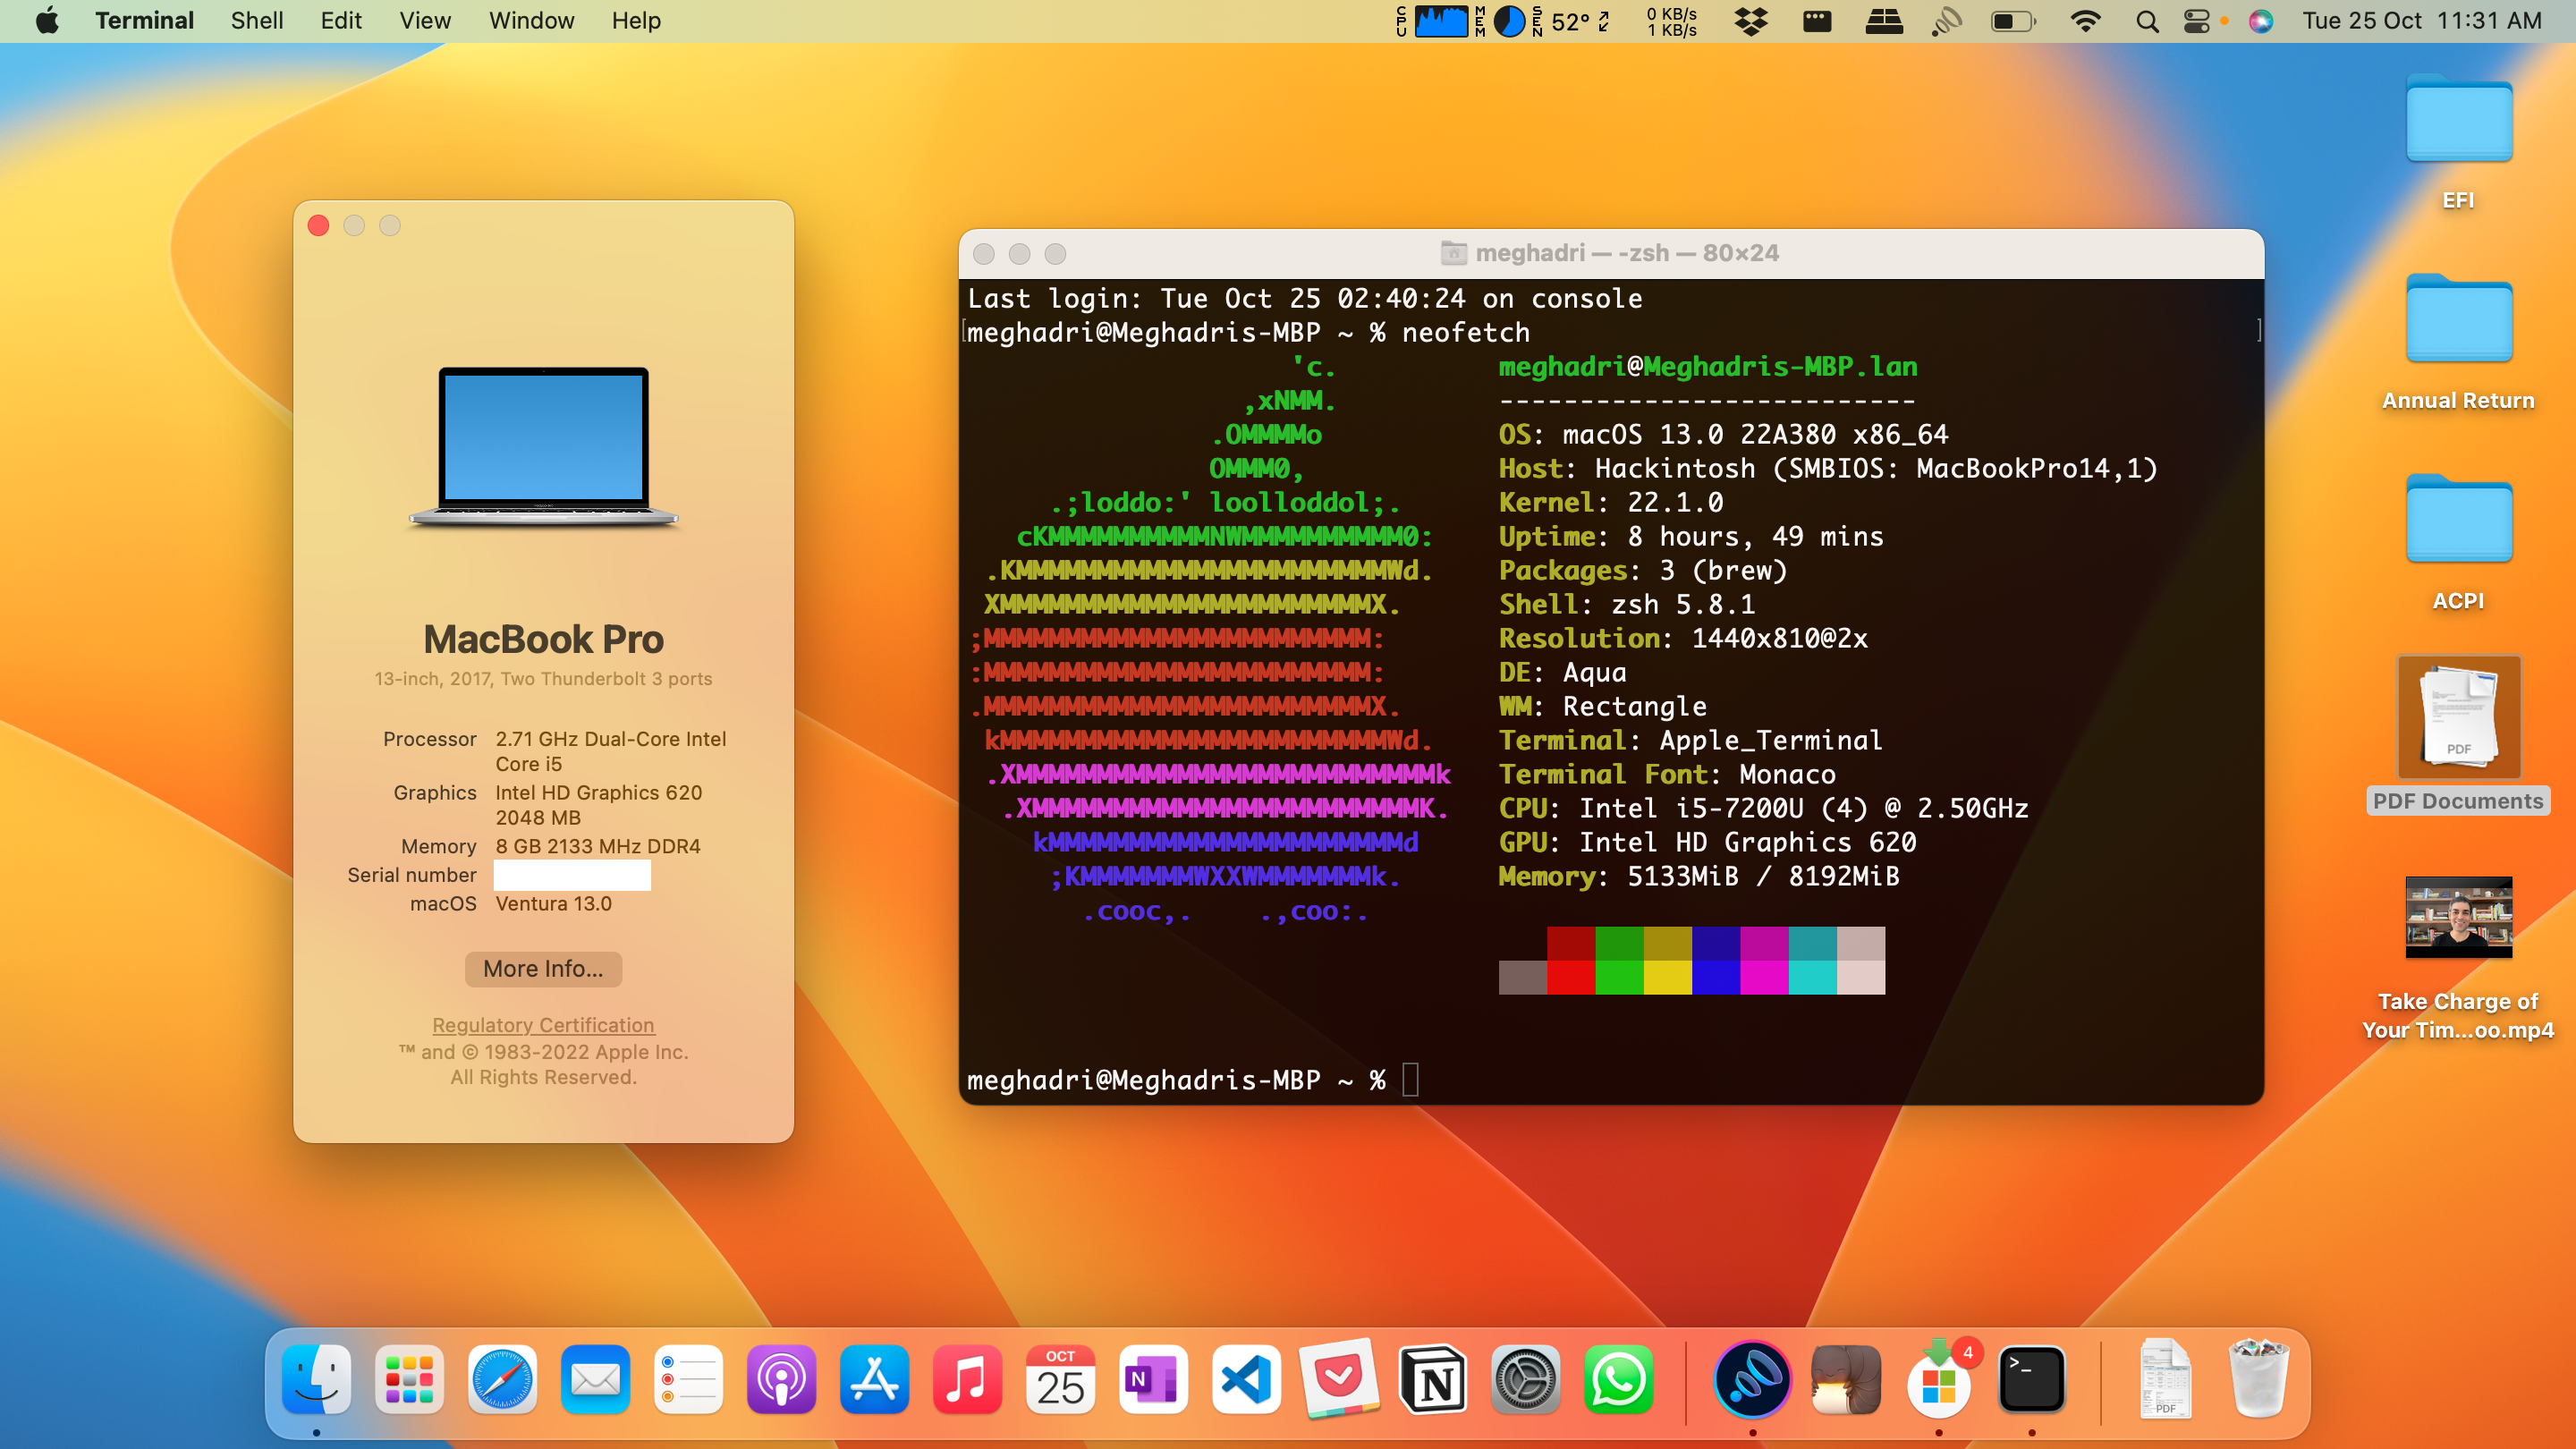This screenshot has width=2576, height=1449.
Task: Select the EFI folder on desktop
Action: point(2458,120)
